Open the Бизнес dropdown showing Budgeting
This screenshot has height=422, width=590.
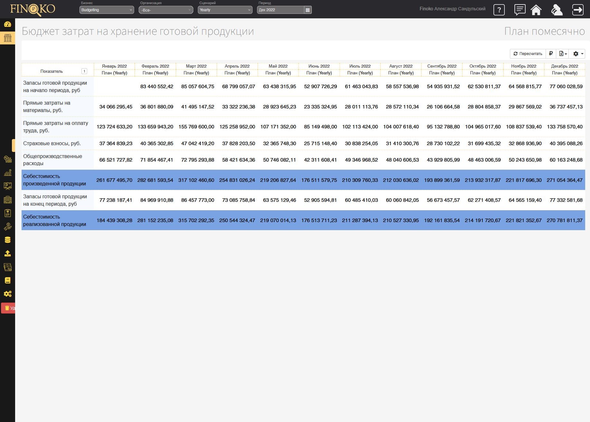[x=106, y=10]
